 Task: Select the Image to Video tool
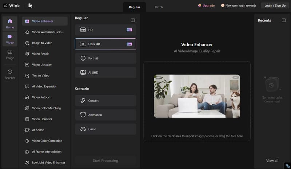click(44, 43)
